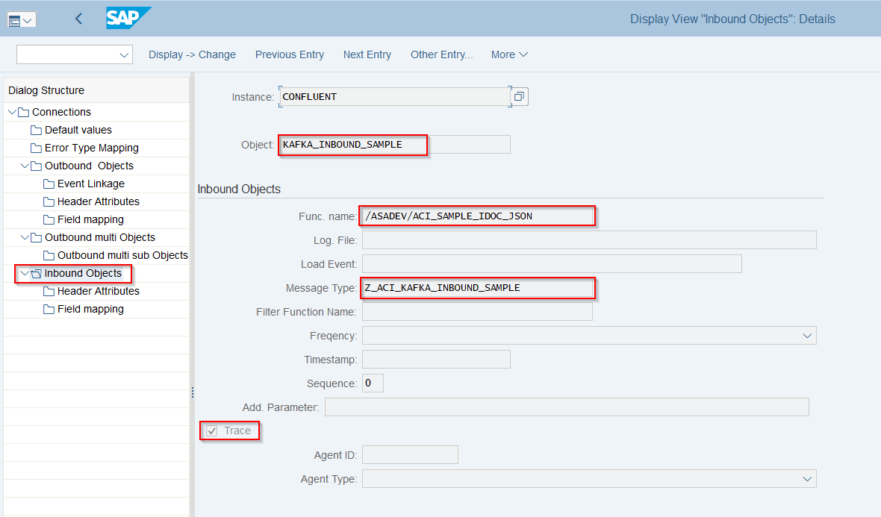The width and height of the screenshot is (881, 517).
Task: Click the Connections folder icon
Action: [24, 112]
